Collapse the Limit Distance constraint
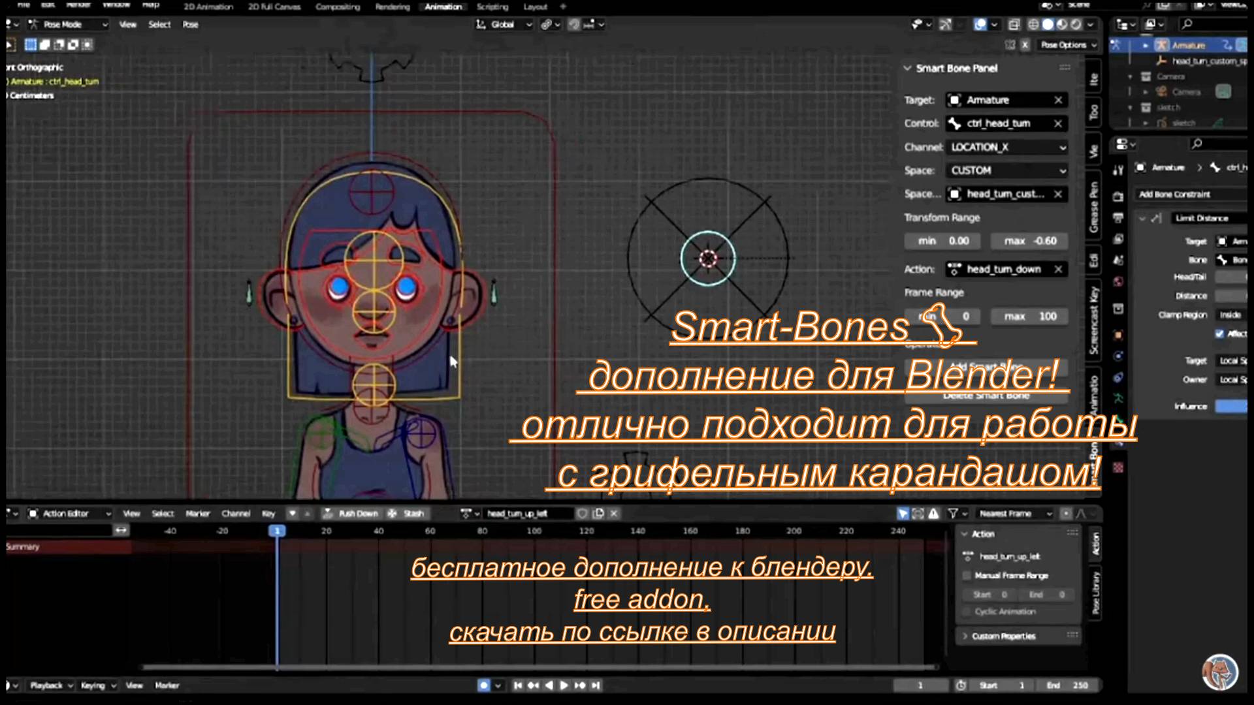This screenshot has width=1254, height=705. pyautogui.click(x=1142, y=218)
